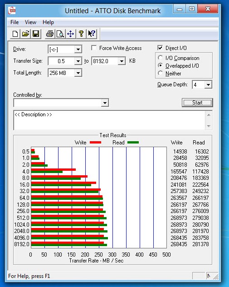Screen dimensions: 229x287
Task: Click the window resize grip in status bar
Action: click(x=216, y=277)
